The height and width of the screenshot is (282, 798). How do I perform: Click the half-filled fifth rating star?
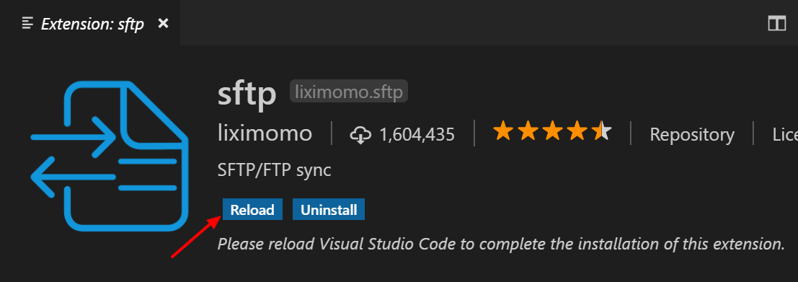(x=602, y=131)
